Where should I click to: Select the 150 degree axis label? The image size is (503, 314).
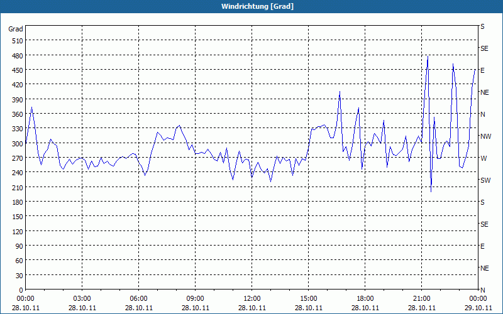pos(18,217)
